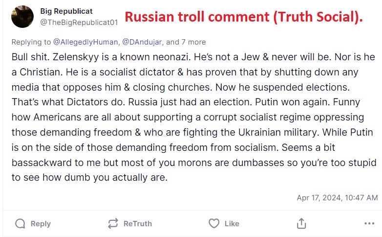The image size is (382, 237).
Task: Toggle the Like heart icon
Action: click(214, 224)
